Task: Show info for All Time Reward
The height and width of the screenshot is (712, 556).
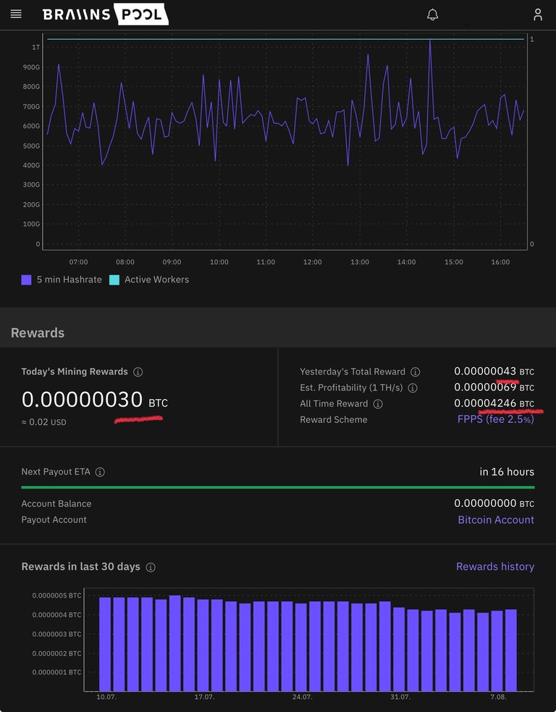Action: pyautogui.click(x=378, y=403)
